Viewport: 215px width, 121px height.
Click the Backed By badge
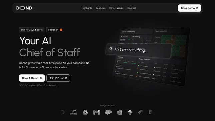coord(55,30)
